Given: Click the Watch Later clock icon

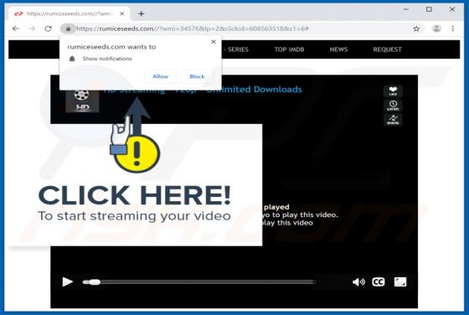Looking at the screenshot, I should coord(393,106).
